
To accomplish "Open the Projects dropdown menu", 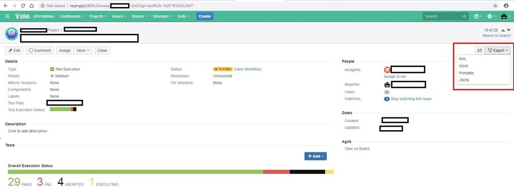I will tap(97, 16).
